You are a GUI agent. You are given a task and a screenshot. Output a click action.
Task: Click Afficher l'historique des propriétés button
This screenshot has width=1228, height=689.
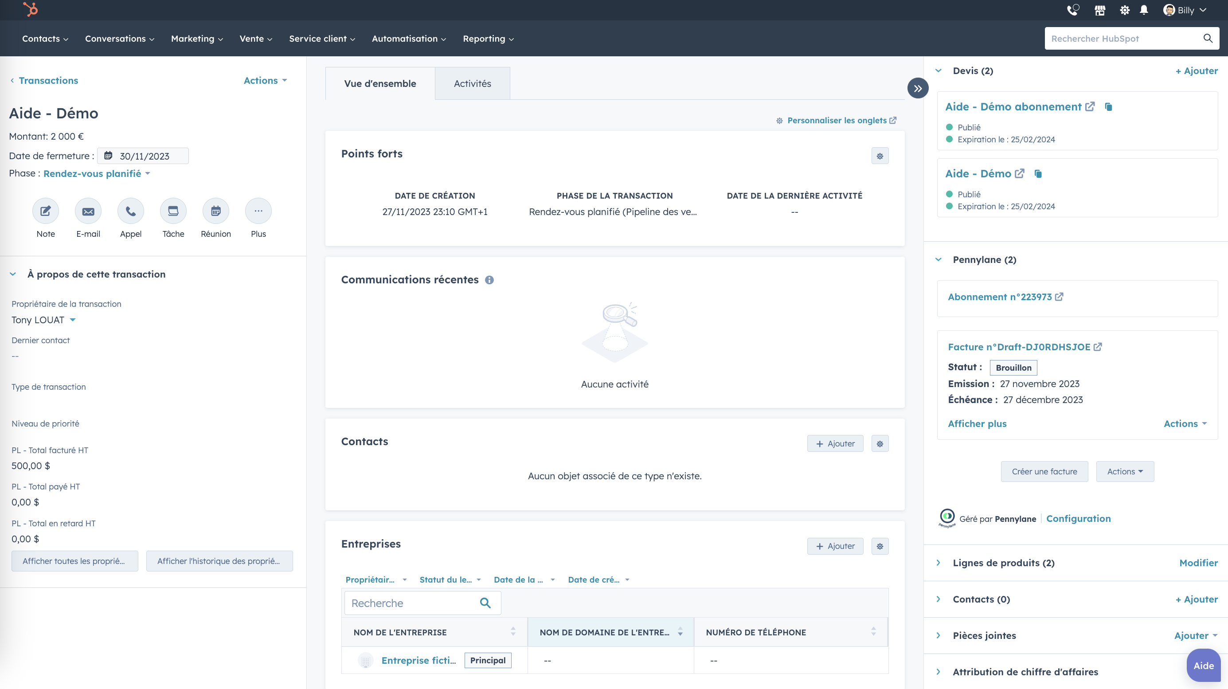pos(219,561)
